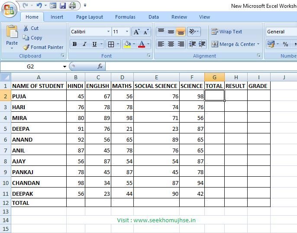Click Merge & Center button
This screenshot has width=297, height=233.
235,44
